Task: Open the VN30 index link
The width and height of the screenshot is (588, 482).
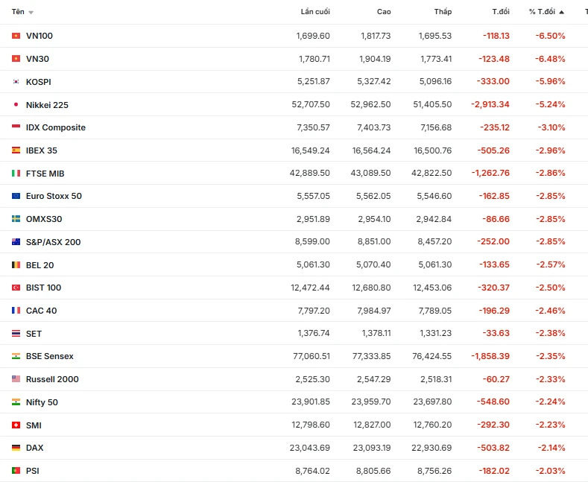Action: click(37, 59)
